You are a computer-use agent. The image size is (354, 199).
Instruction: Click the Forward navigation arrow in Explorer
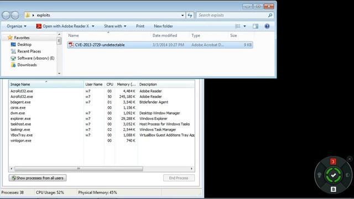click(x=15, y=15)
